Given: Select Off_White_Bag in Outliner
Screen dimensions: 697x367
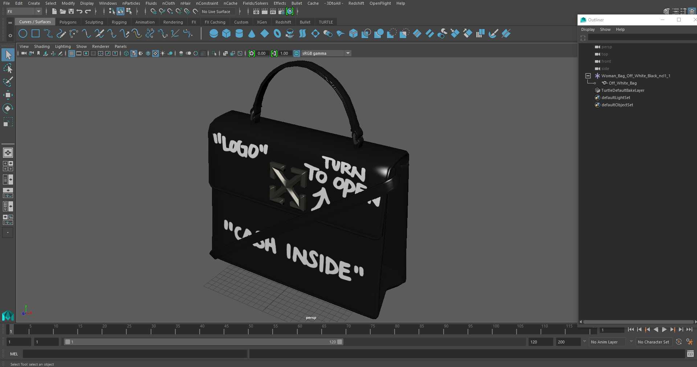Looking at the screenshot, I should pyautogui.click(x=622, y=83).
